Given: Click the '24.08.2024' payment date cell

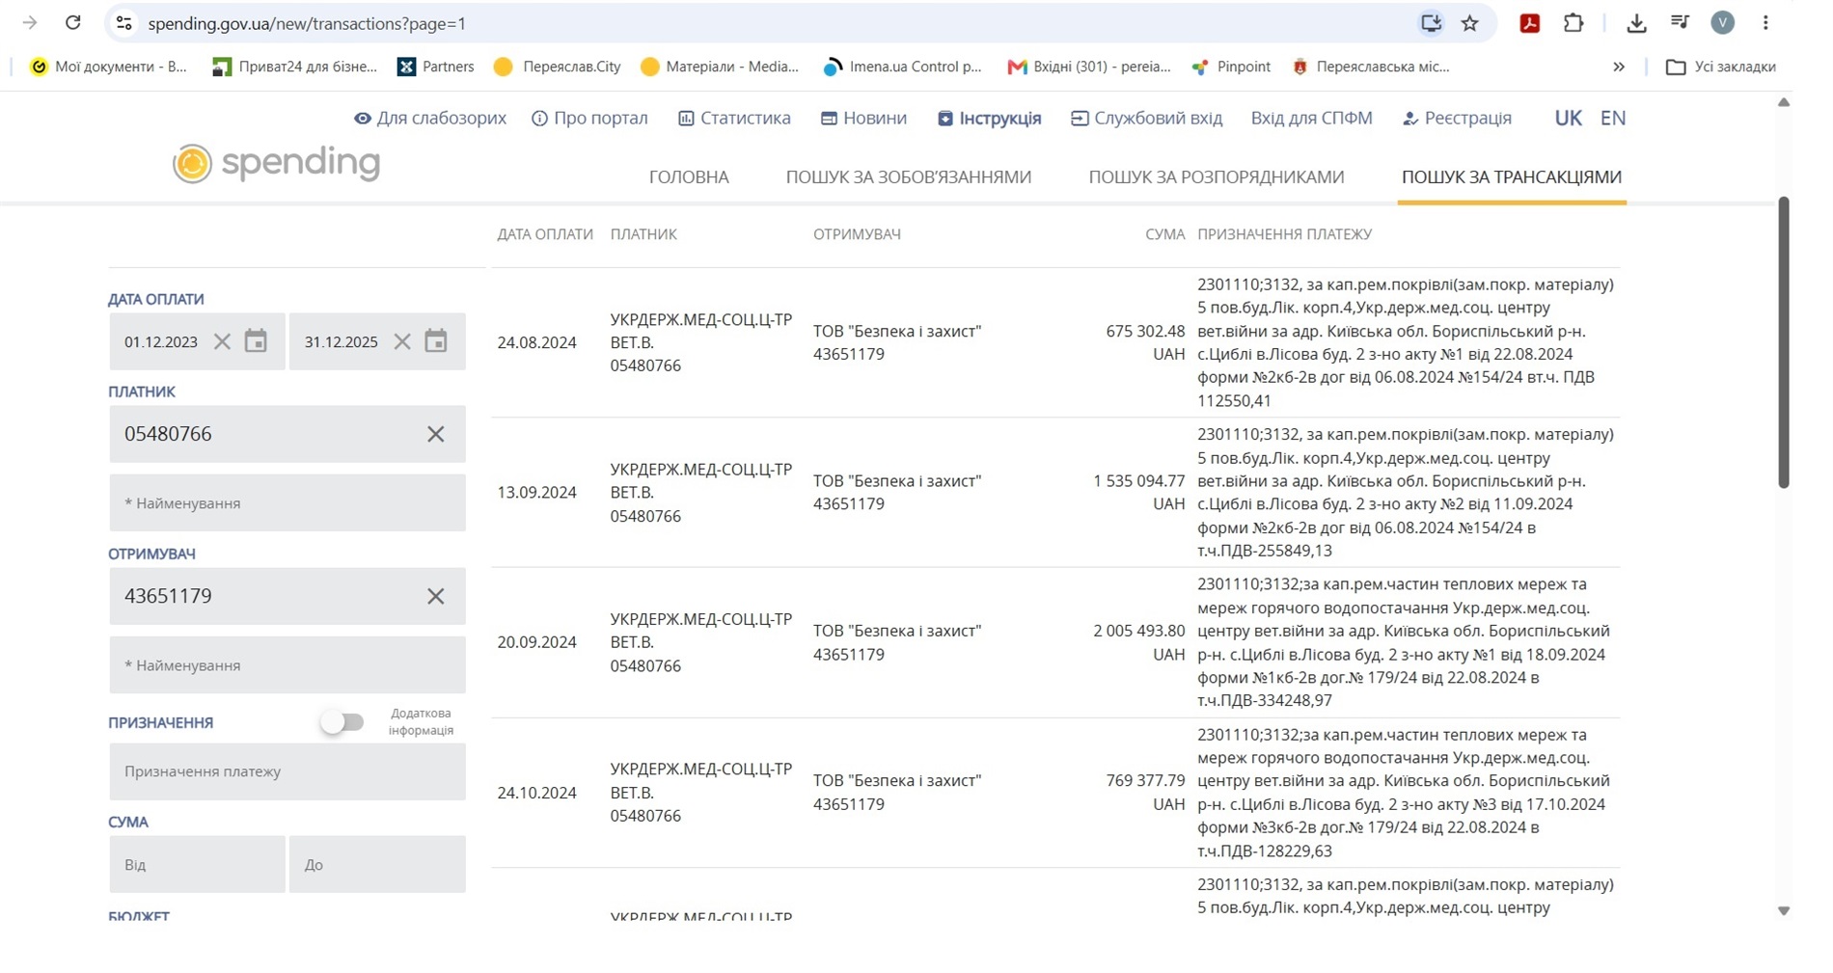Looking at the screenshot, I should 536,342.
